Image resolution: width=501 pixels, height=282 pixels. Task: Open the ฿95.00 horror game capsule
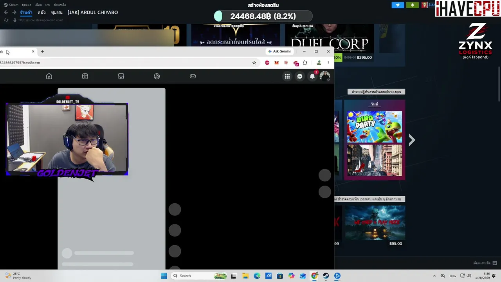[x=375, y=222]
